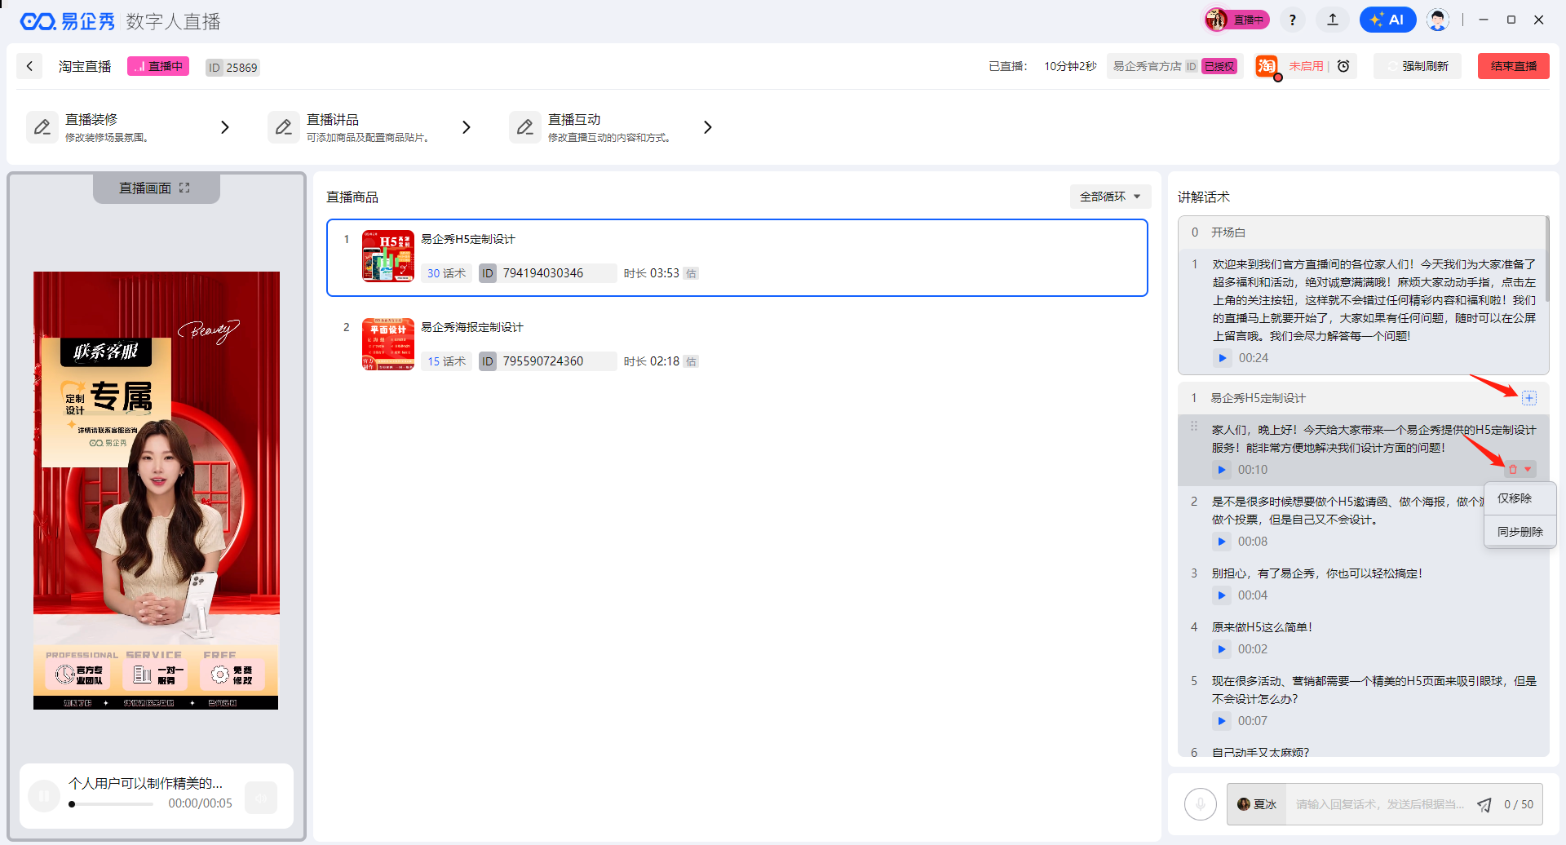Click script line 原来做H5这么简单！
The image size is (1566, 845).
click(x=1262, y=627)
